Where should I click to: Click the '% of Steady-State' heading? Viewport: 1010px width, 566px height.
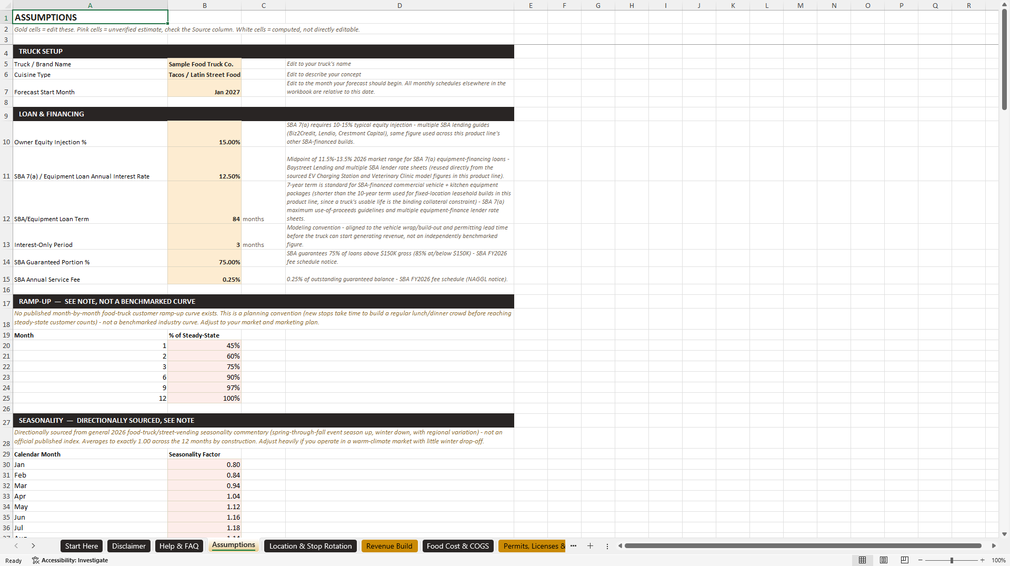pyautogui.click(x=194, y=335)
